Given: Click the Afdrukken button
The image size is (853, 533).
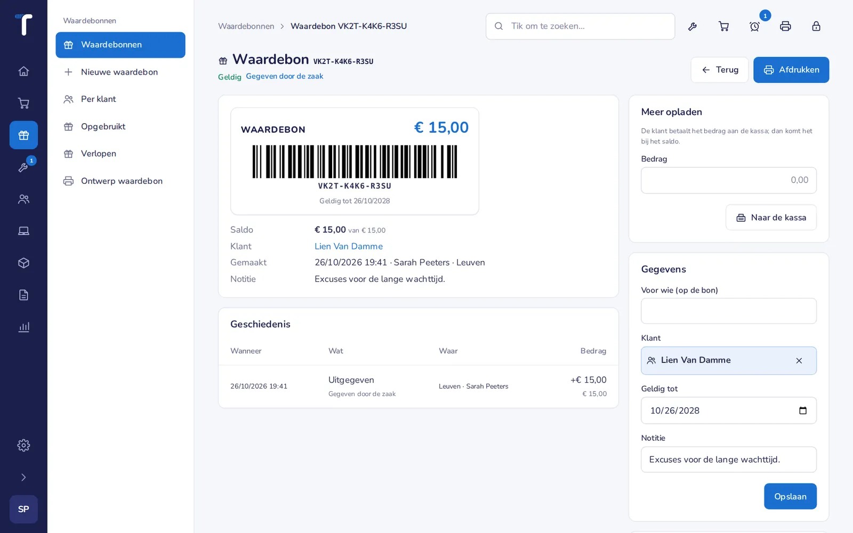Looking at the screenshot, I should point(791,70).
